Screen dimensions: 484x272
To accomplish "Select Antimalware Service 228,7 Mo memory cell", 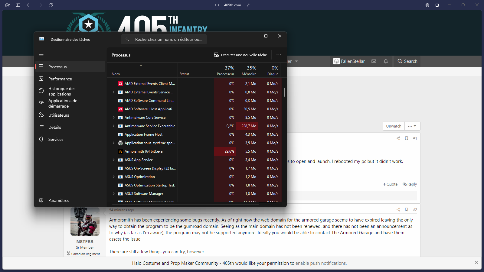I will (247, 126).
